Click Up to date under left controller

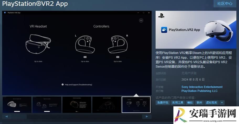pos(85,61)
